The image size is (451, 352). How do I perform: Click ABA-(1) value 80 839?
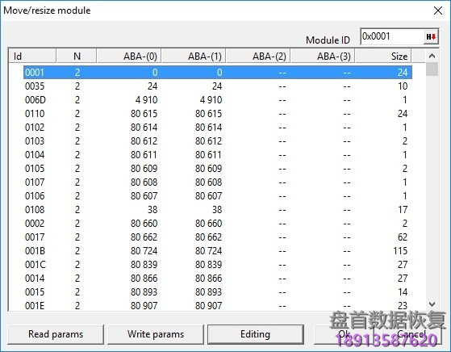(208, 265)
